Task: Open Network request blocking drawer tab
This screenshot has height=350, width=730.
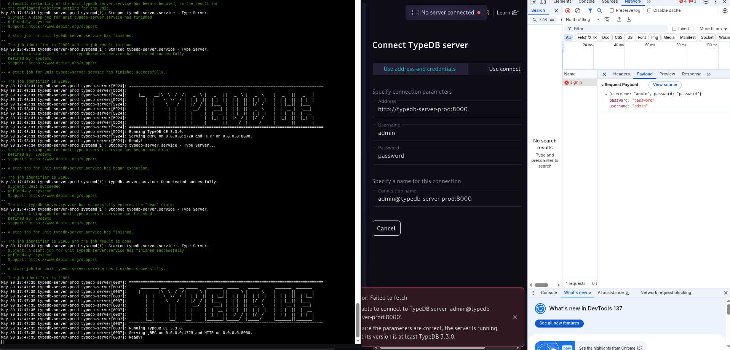Action: (x=666, y=293)
